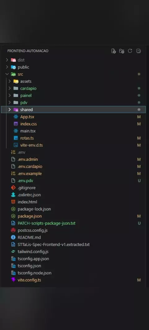This screenshot has width=149, height=330.
Task: Collapse all folders with the collapse icon
Action: [138, 51]
